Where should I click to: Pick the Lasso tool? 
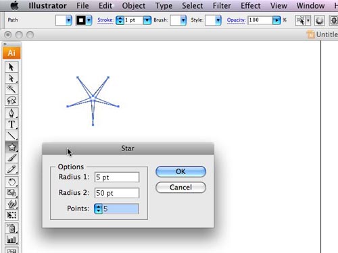11,100
